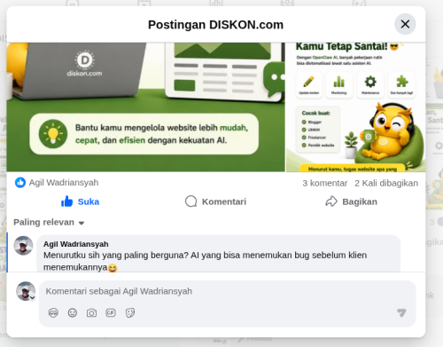The image size is (443, 347).
Task: Open commenter Agil Wadriansyah's avatar
Action: coord(23,246)
